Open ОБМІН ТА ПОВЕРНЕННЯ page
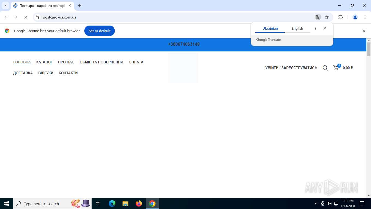Viewport: 371px width, 209px height. point(101,62)
